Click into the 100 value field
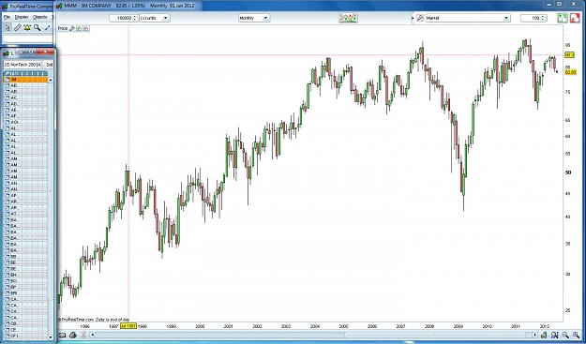 531,18
